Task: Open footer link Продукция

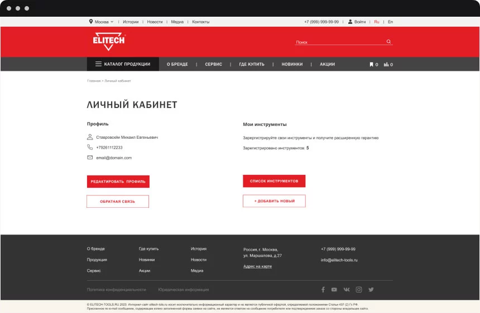Action: click(97, 260)
